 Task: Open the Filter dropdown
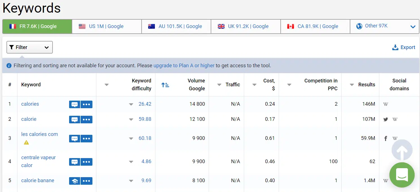(x=29, y=47)
